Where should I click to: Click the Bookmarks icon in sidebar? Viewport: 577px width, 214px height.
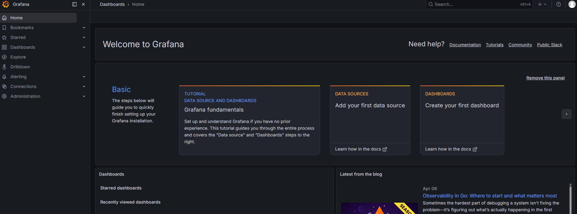(x=4, y=28)
